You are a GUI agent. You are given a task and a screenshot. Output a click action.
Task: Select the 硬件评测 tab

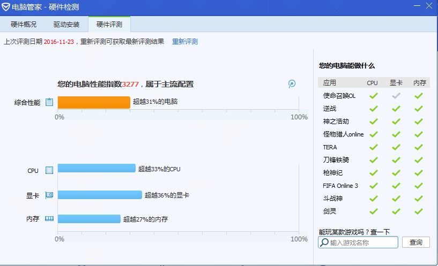point(109,25)
